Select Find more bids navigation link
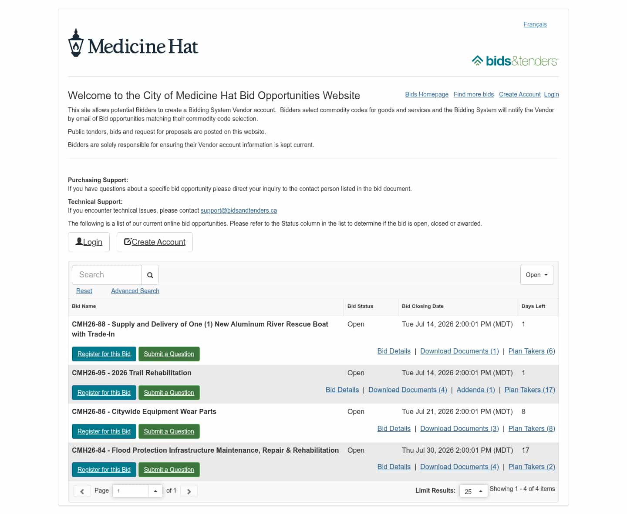This screenshot has width=627, height=514. pos(474,94)
